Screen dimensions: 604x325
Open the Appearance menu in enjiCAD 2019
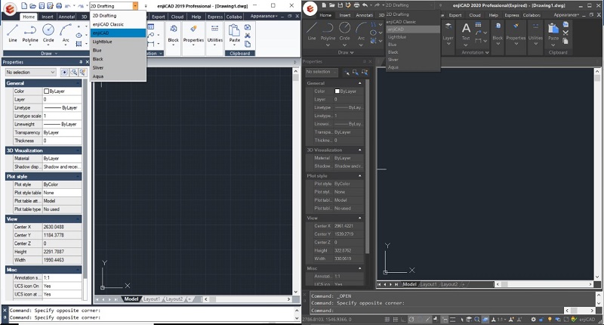coord(263,16)
